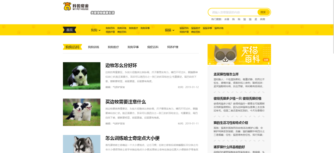
Task: Click the orange 全部 badge on cat banner
Action: 266,60
